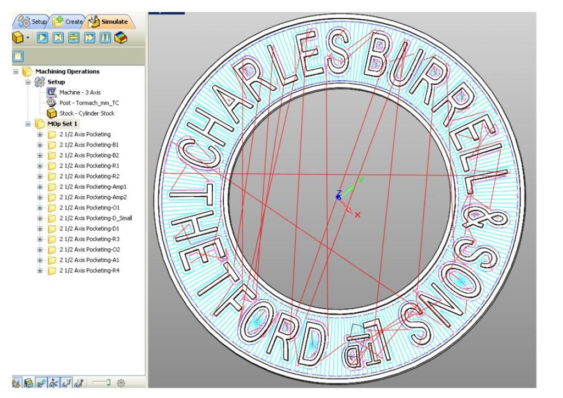The width and height of the screenshot is (563, 398).
Task: Expand 2 1/2 Axis Pocketing-R1 operation
Action: [40, 166]
